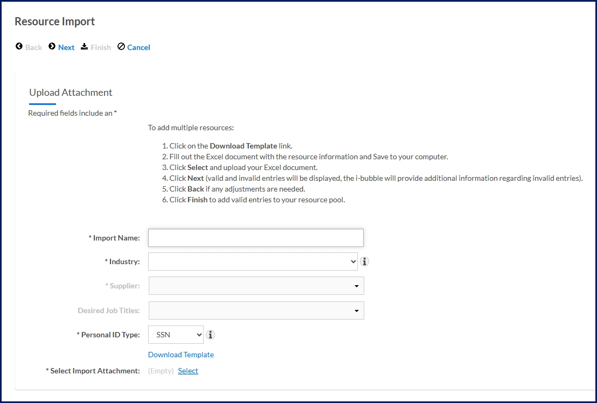Image resolution: width=597 pixels, height=403 pixels.
Task: Focus the Import Name text field
Action: pos(256,238)
